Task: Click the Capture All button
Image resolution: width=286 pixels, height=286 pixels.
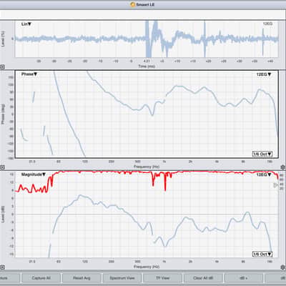Action: point(41,278)
